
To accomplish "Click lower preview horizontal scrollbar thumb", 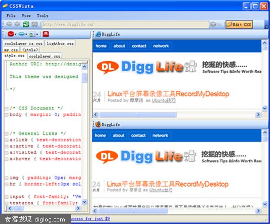I will pyautogui.click(x=133, y=210).
